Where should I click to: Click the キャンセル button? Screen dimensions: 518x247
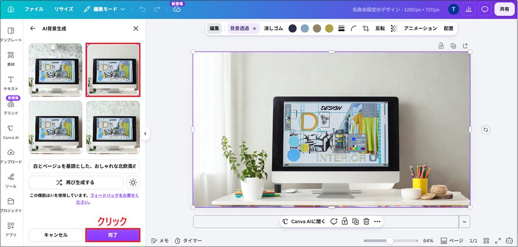click(x=56, y=235)
